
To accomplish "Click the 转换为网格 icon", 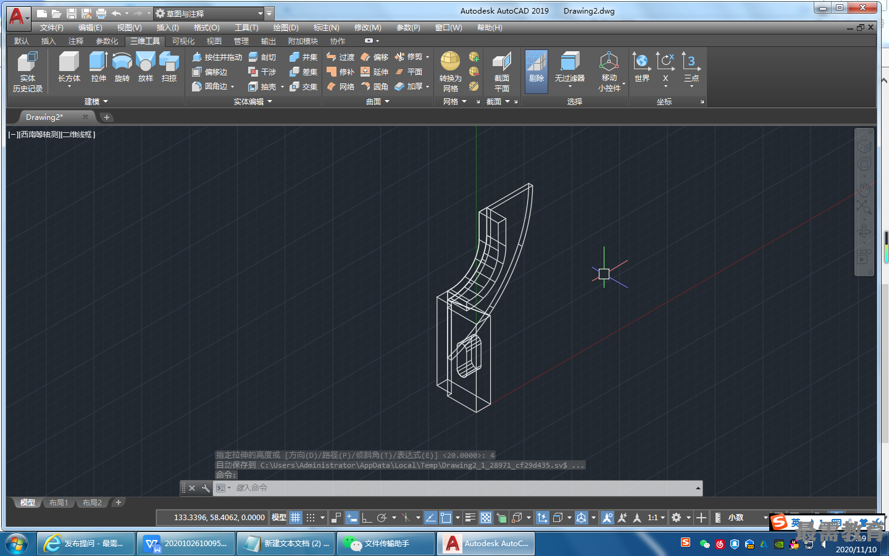I will 451,72.
